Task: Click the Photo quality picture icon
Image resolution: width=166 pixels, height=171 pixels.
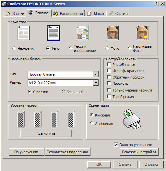Action: pyautogui.click(x=113, y=33)
